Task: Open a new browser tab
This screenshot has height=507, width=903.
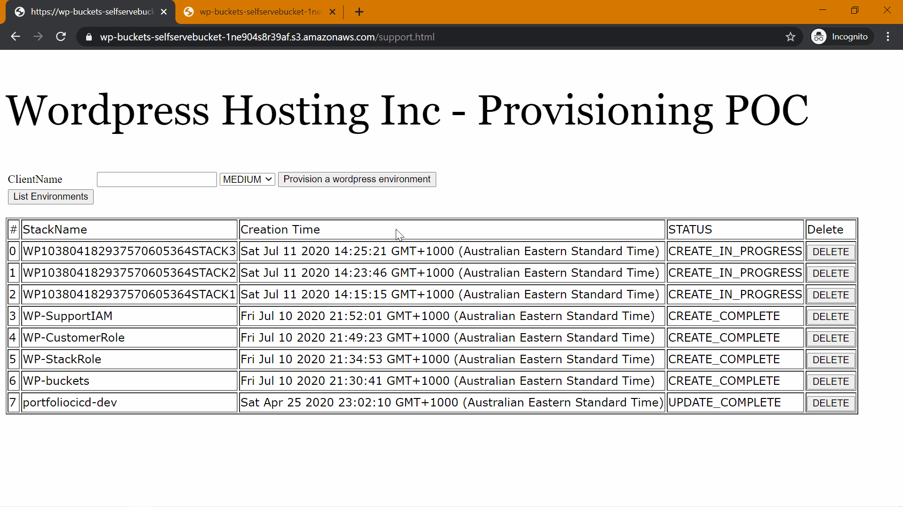Action: point(359,12)
